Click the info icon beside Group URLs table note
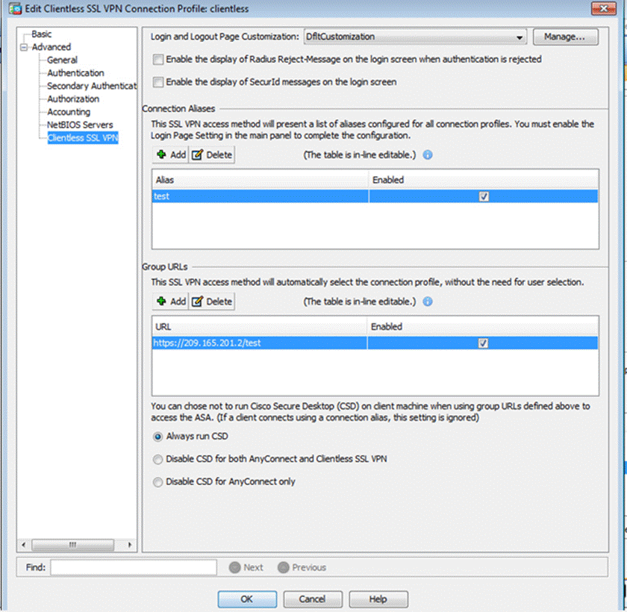 (x=428, y=302)
